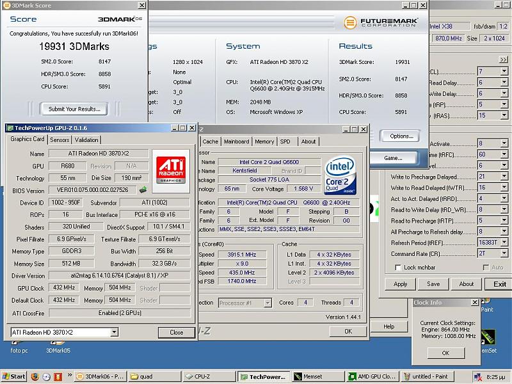512x384 pixels.
Task: Click the Help button behind CPU-Z
Action: pos(389,326)
